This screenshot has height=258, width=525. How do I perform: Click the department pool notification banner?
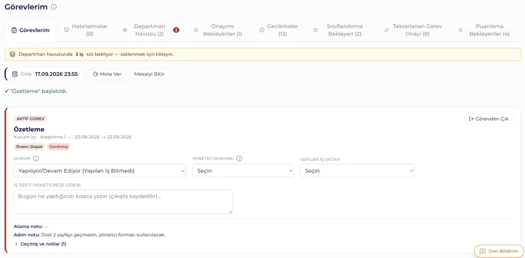click(x=262, y=54)
